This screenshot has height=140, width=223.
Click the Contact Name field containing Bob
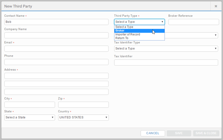click(56, 22)
